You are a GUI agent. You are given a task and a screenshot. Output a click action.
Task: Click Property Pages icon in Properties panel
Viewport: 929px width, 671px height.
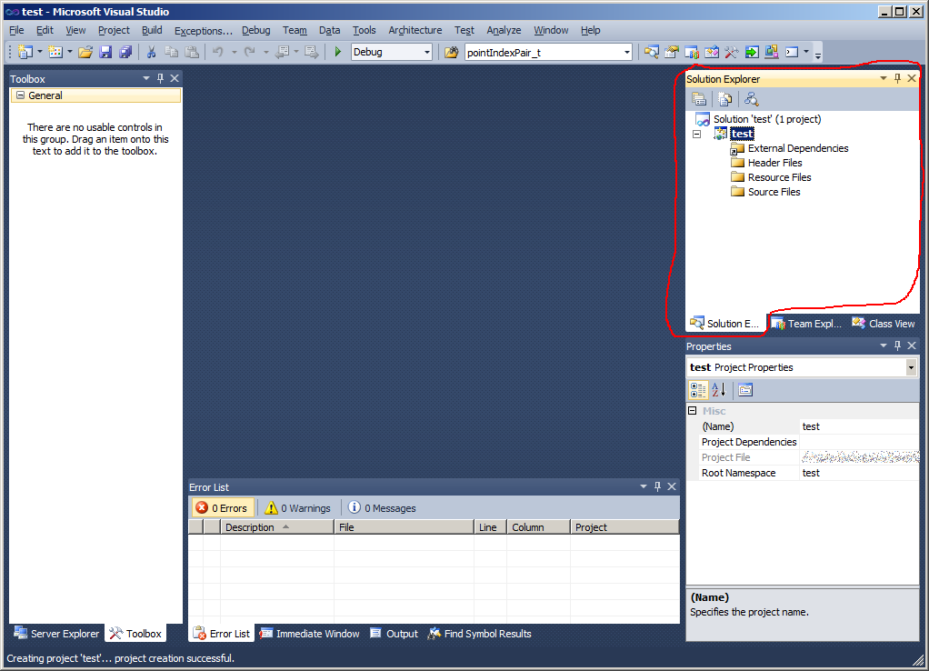(x=745, y=389)
